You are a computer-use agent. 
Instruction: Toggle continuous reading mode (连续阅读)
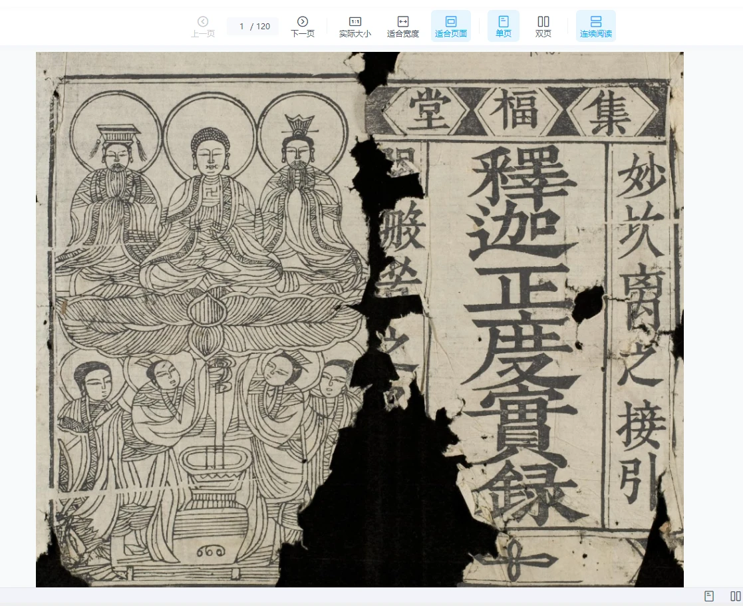(x=595, y=27)
